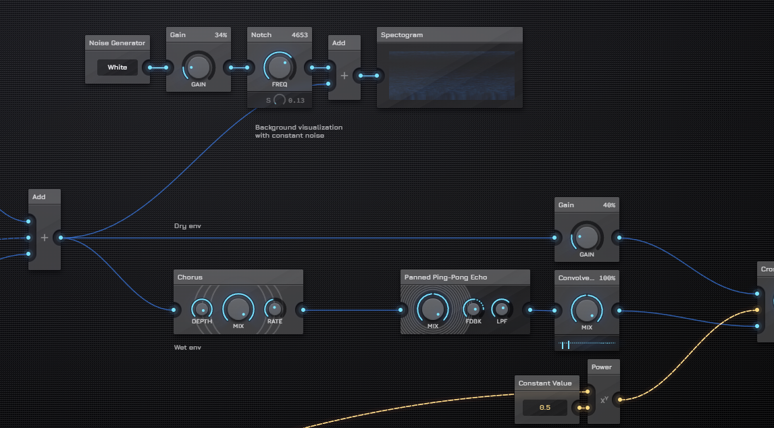The width and height of the screenshot is (774, 428).
Task: Click the plus icon on the top Add node
Action: tap(344, 76)
